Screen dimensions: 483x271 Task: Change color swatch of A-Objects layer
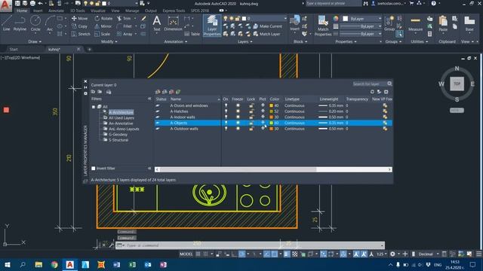[x=272, y=123]
